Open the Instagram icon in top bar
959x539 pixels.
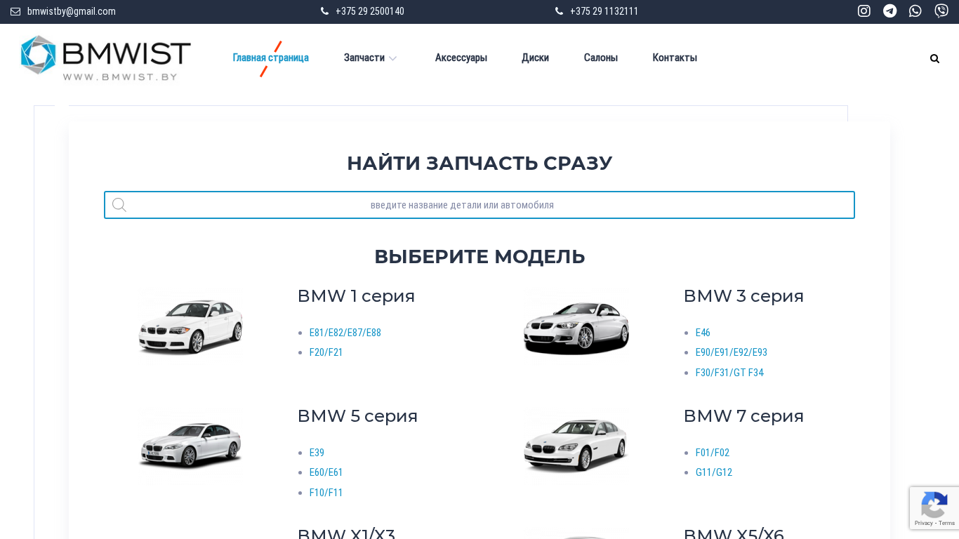pos(864,11)
